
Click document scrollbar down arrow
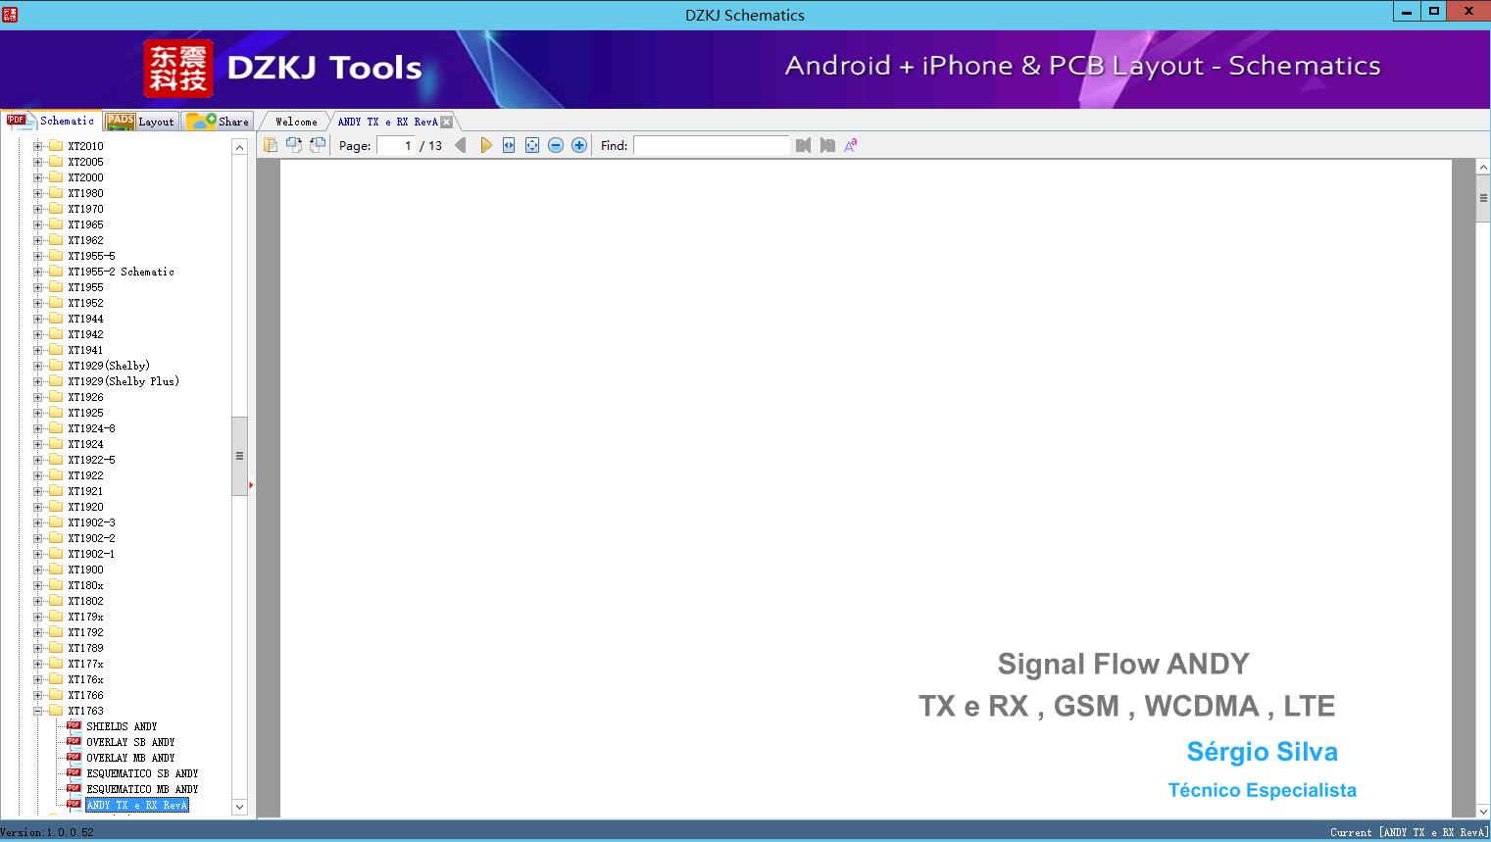1483,811
